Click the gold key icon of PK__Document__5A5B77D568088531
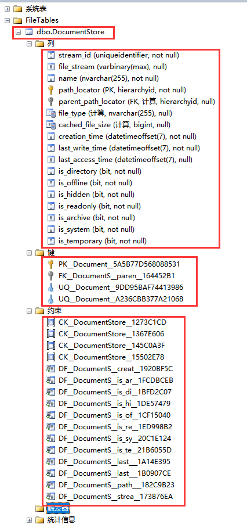Viewport: 247px width, 528px height. point(51,264)
